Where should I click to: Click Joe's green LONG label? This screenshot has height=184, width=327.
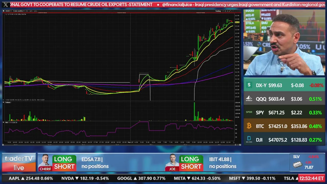click(x=191, y=159)
